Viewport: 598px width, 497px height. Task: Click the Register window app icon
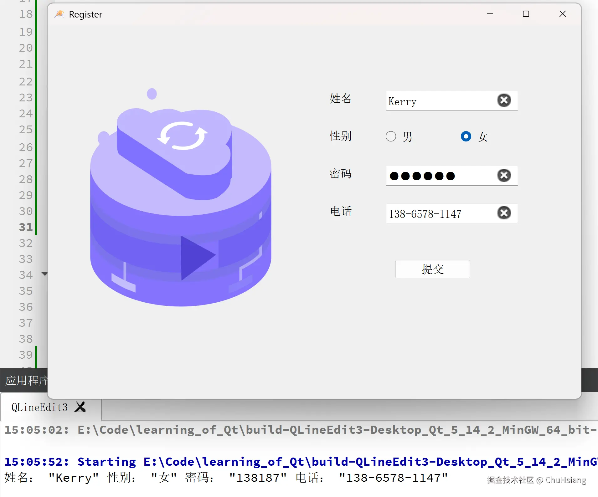(x=59, y=14)
